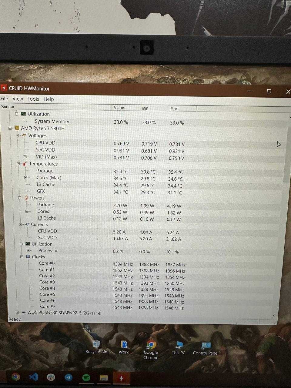Open the Tools menu
Image resolution: width=291 pixels, height=388 pixels.
[33, 99]
